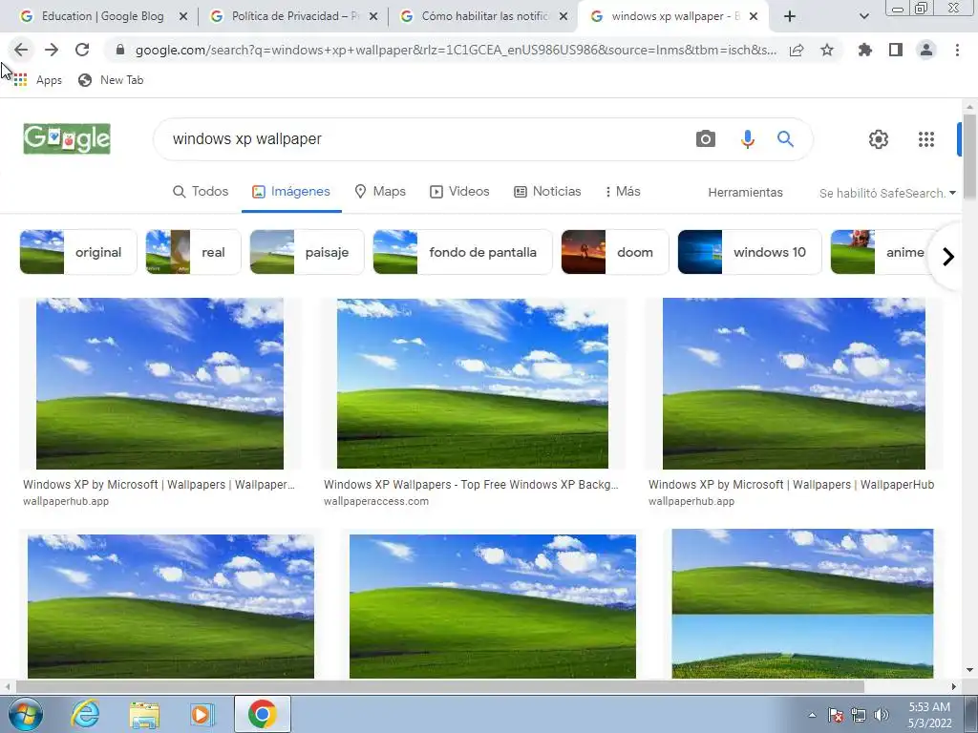Viewport: 978px width, 733px height.
Task: Open the Apps bookmark shortcut
Action: point(37,80)
